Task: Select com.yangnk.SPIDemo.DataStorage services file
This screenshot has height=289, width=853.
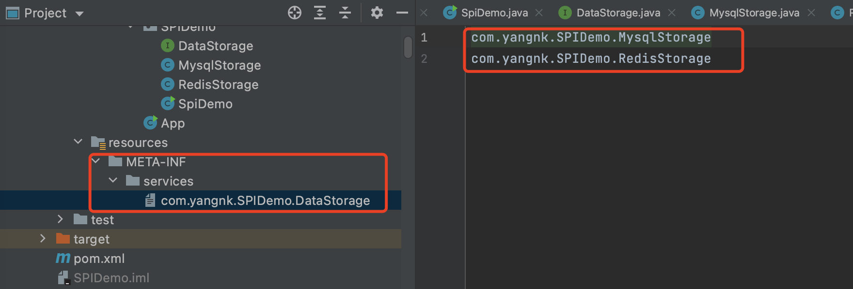Action: click(265, 201)
